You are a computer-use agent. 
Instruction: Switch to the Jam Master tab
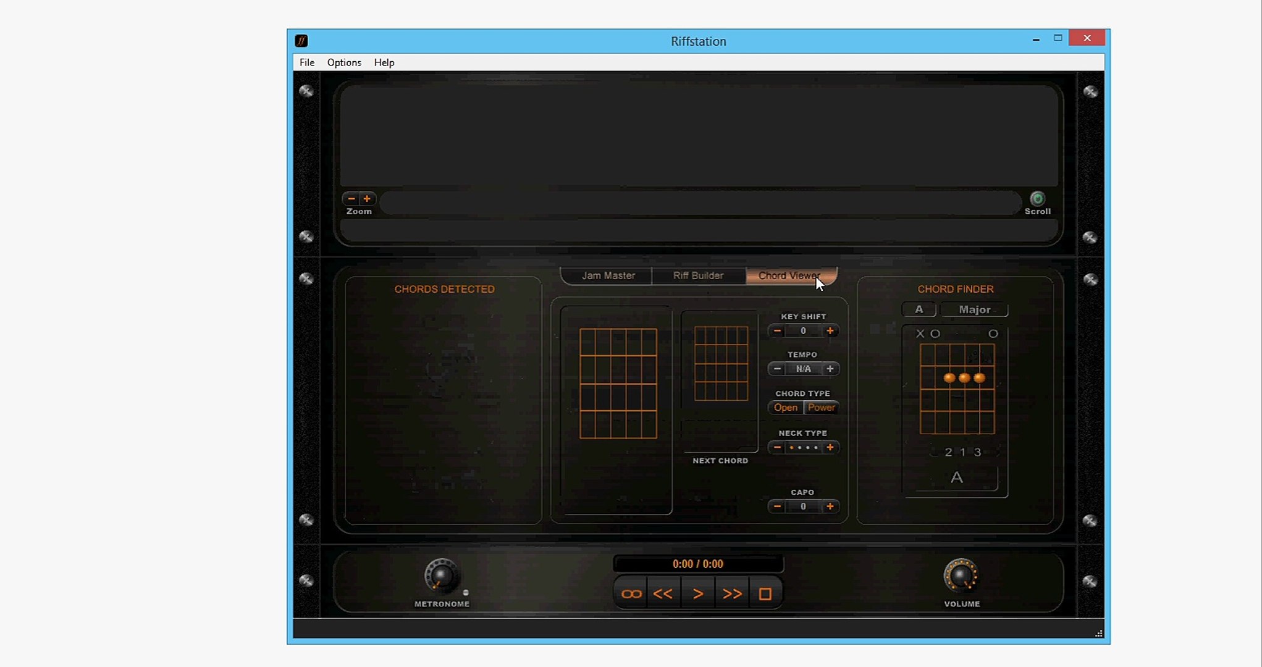pos(608,275)
